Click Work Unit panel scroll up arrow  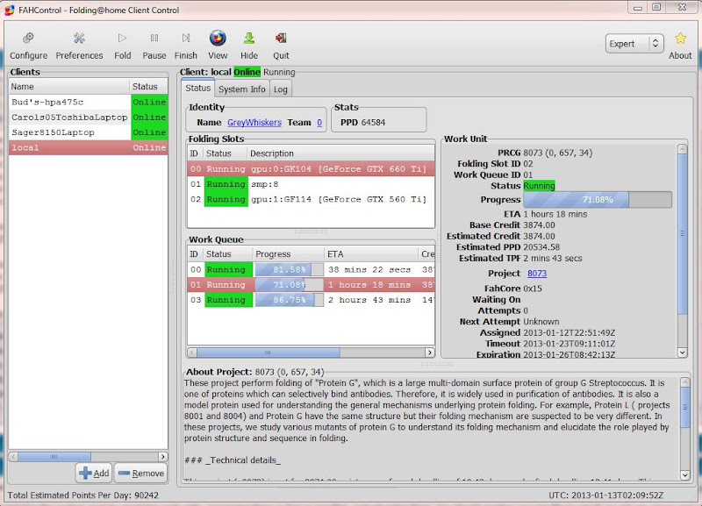click(x=683, y=149)
